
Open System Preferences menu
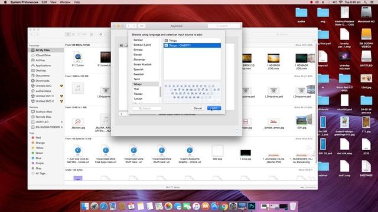24,2
